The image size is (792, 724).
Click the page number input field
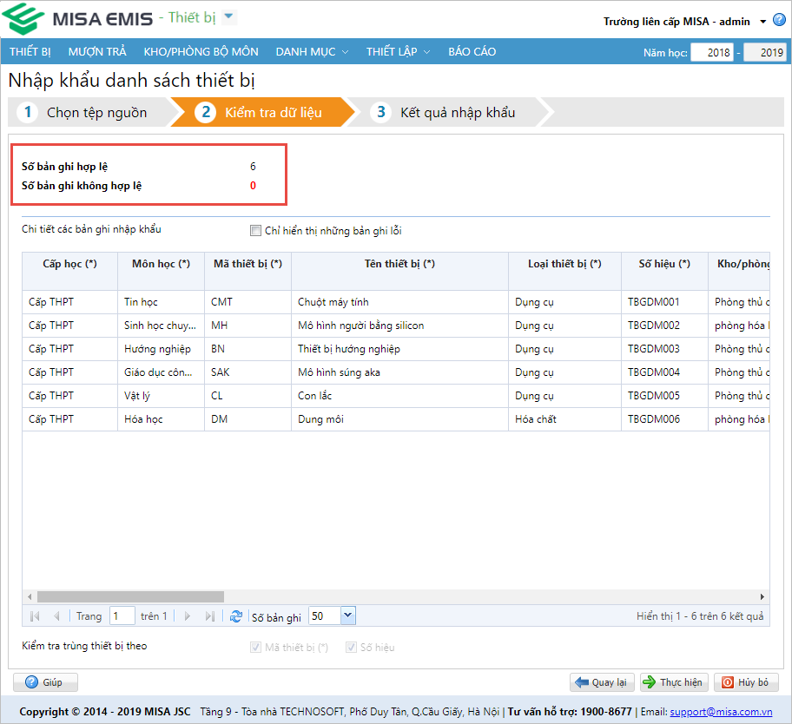(122, 616)
